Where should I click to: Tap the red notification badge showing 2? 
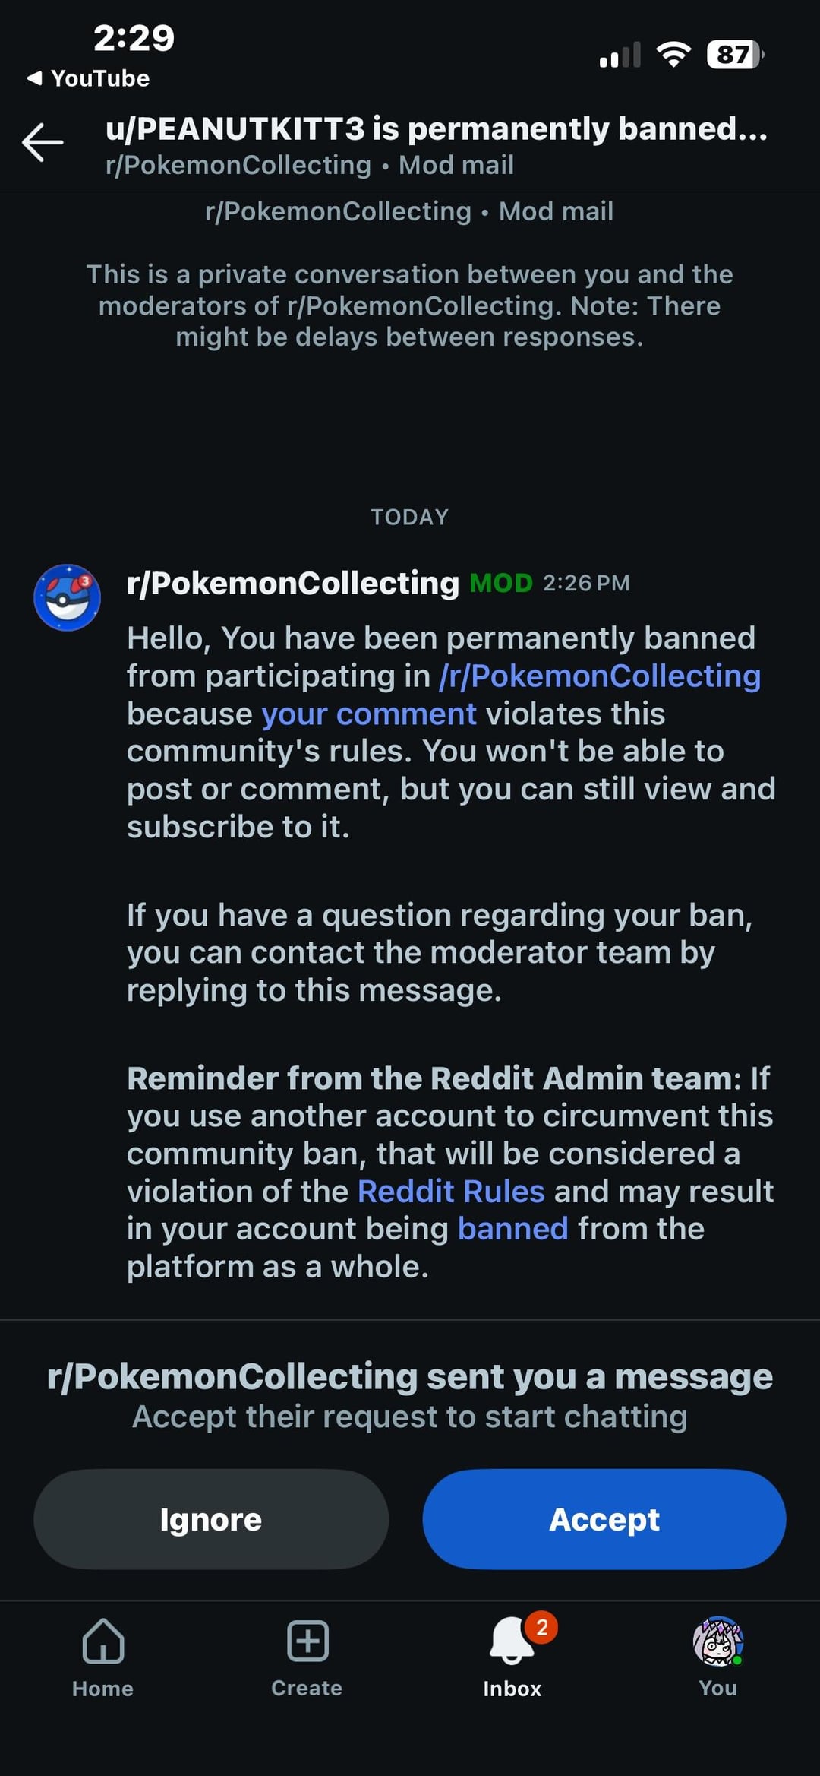tap(541, 1628)
